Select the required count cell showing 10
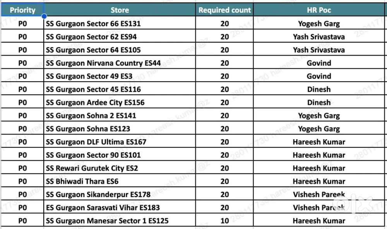The image size is (387, 229). click(224, 221)
